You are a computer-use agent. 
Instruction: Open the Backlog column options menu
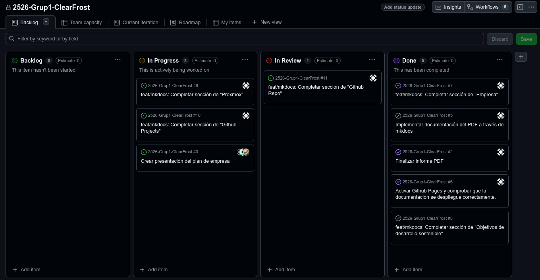point(118,60)
